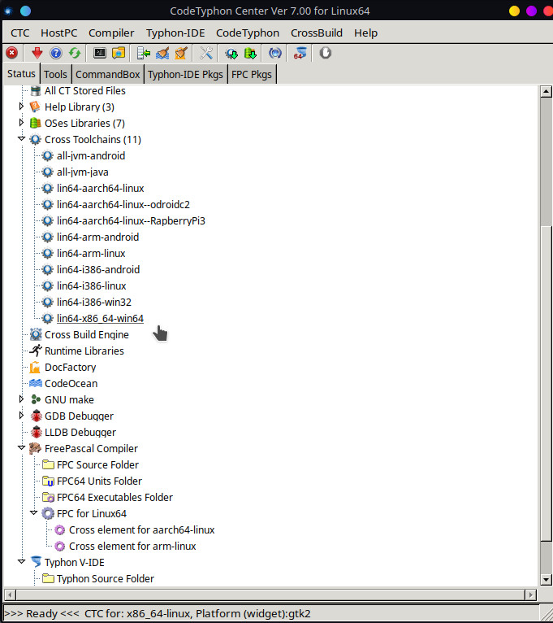Collapse the Typhon V-IDE node
Image resolution: width=553 pixels, height=623 pixels.
[x=21, y=561]
